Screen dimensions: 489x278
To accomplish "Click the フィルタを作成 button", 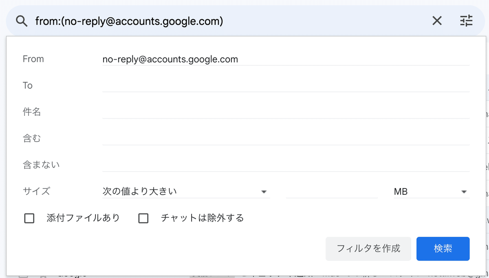I will 368,249.
